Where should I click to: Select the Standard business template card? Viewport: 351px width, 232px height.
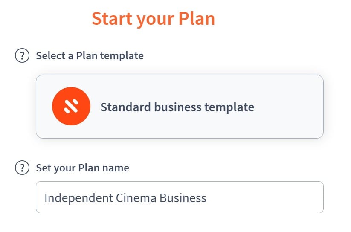[180, 107]
